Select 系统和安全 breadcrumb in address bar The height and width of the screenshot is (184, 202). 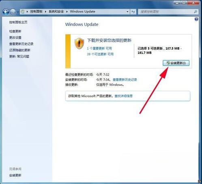56,11
